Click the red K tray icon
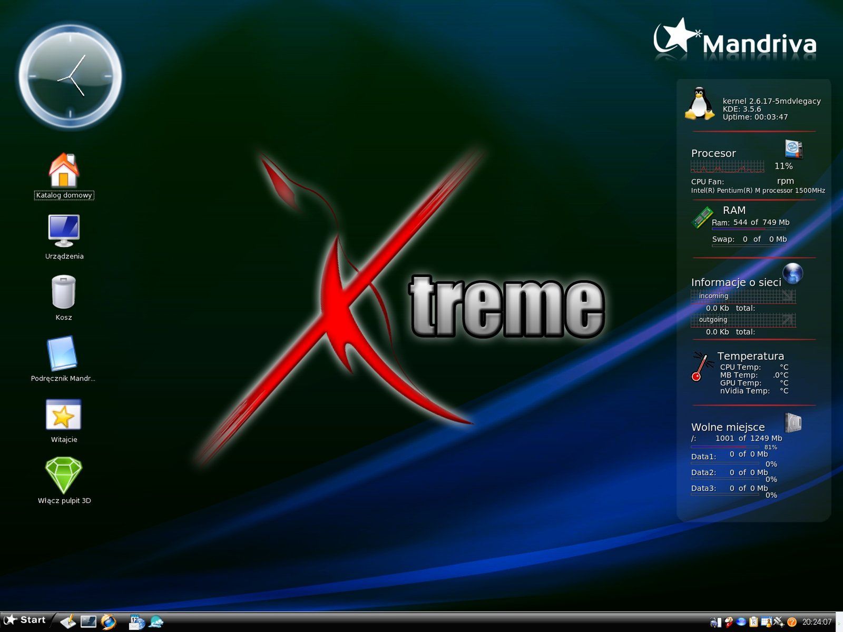This screenshot has height=632, width=843. [x=729, y=622]
